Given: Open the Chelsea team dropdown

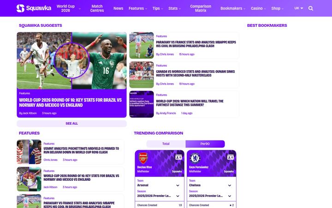Looking at the screenshot, I should [210, 185].
